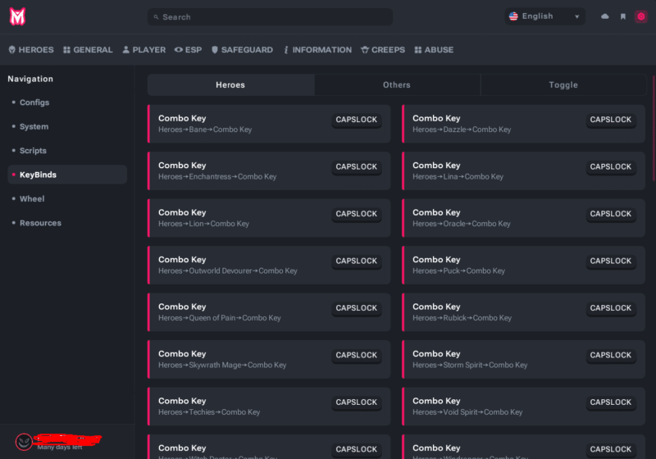Open the ABUSE menu
The image size is (656, 459).
[434, 50]
